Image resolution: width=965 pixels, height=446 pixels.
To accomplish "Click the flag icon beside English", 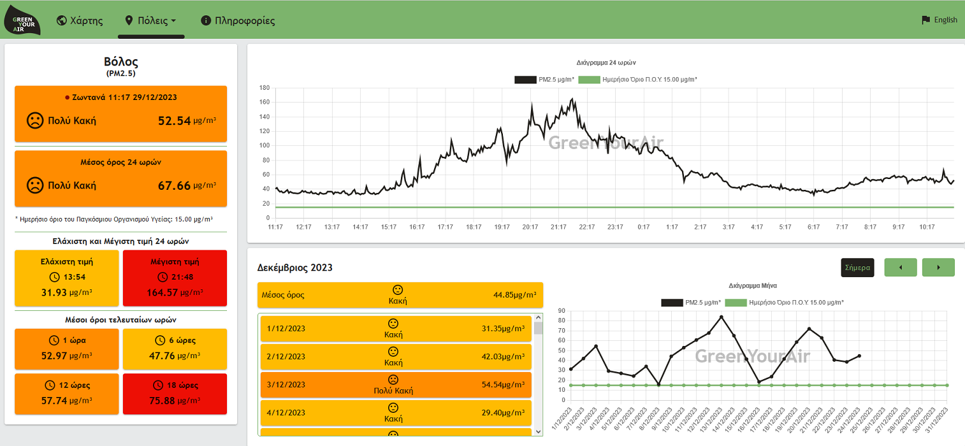I will 926,20.
